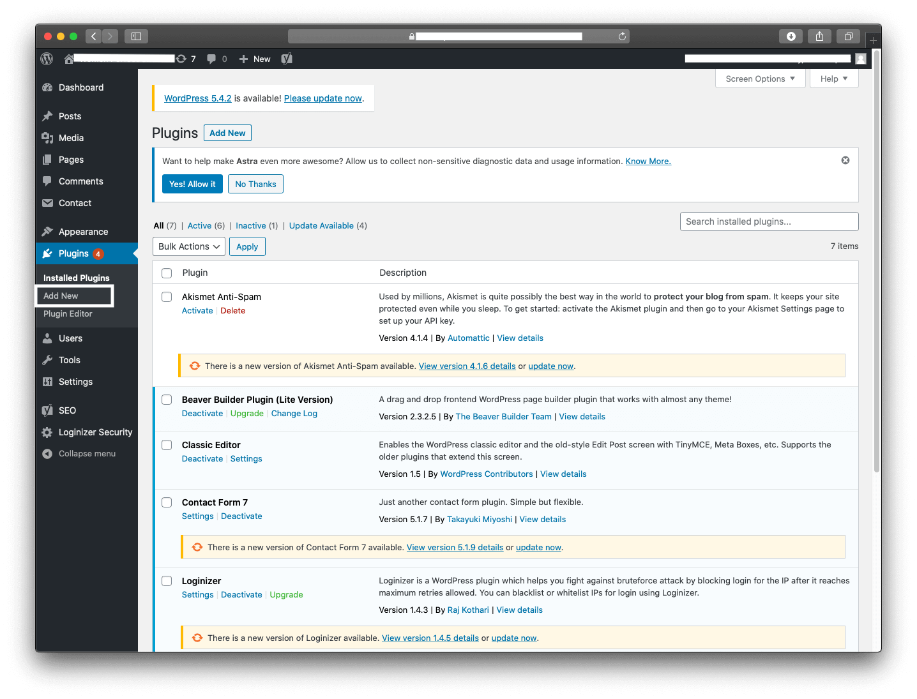Click the Appearance brush icon in sidebar
The width and height of the screenshot is (917, 699).
click(x=47, y=232)
